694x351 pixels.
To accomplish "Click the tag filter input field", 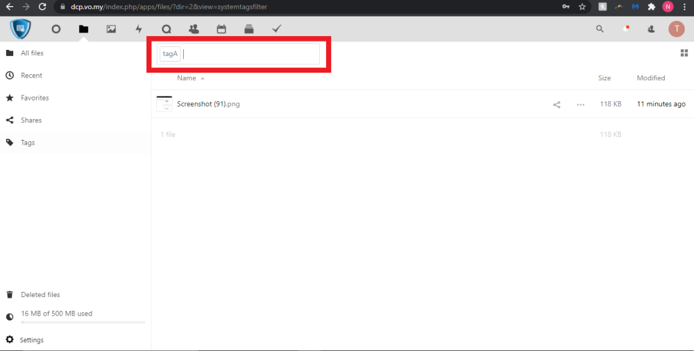I will (x=250, y=54).
